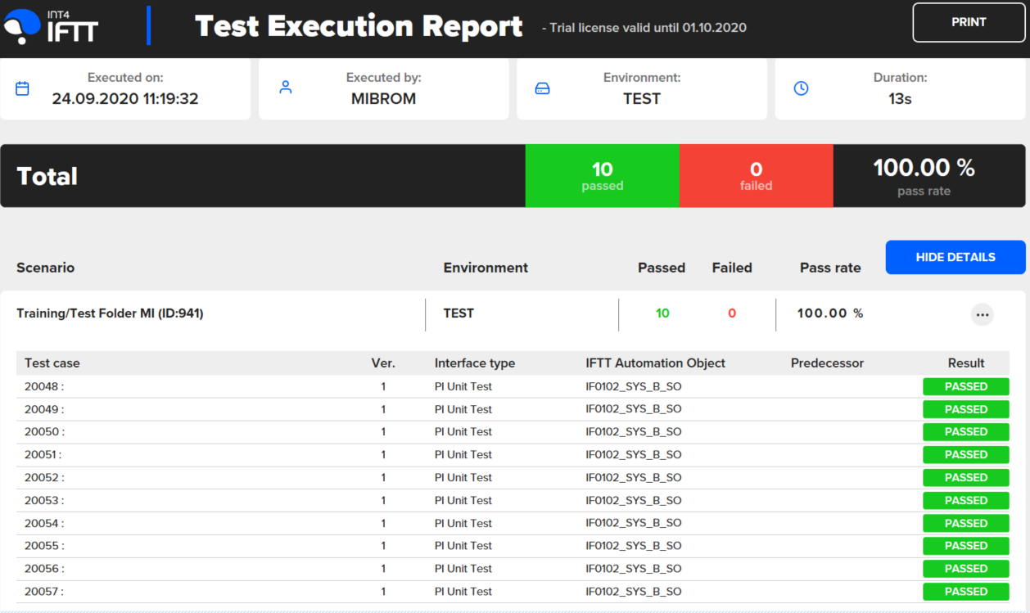
Task: Click the 100.00 % pass rate tile
Action: coord(924,176)
